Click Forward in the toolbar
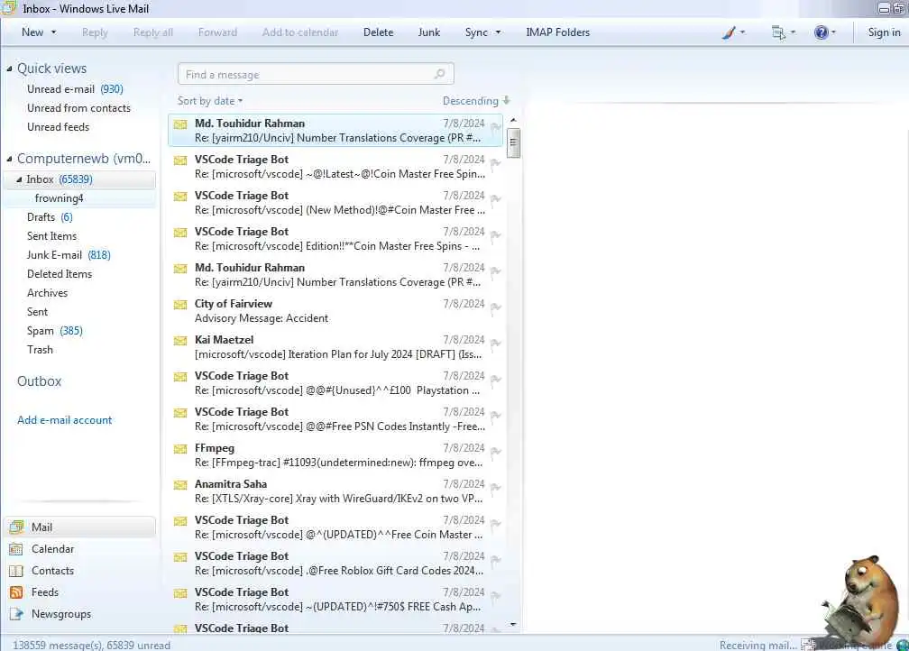This screenshot has height=651, width=909. coord(217,32)
